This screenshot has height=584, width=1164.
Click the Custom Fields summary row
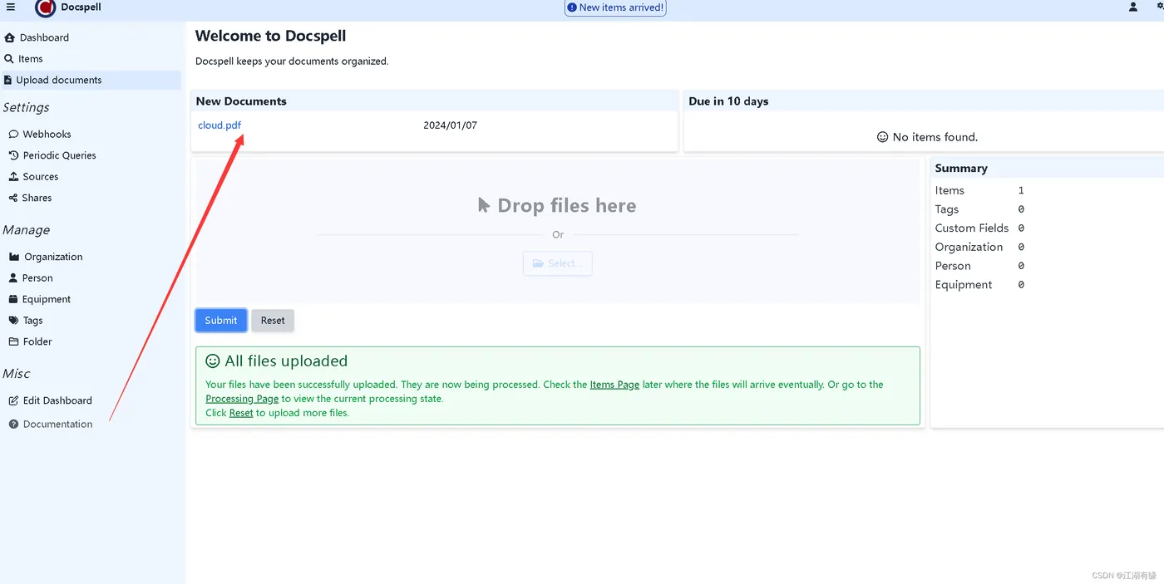[x=981, y=228]
